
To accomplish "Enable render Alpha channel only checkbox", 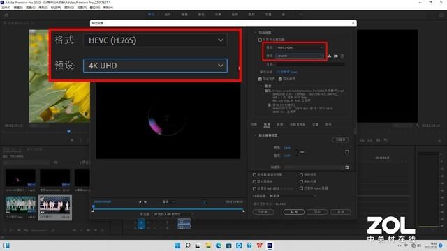I will (x=301, y=188).
